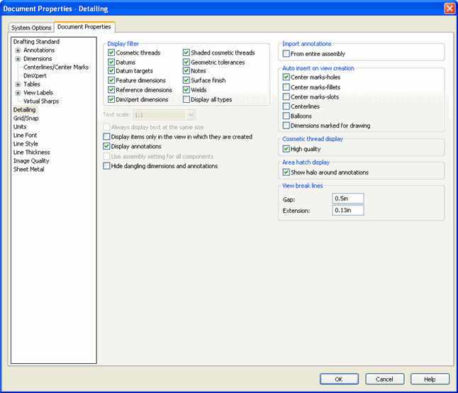Open the Help button

(430, 379)
